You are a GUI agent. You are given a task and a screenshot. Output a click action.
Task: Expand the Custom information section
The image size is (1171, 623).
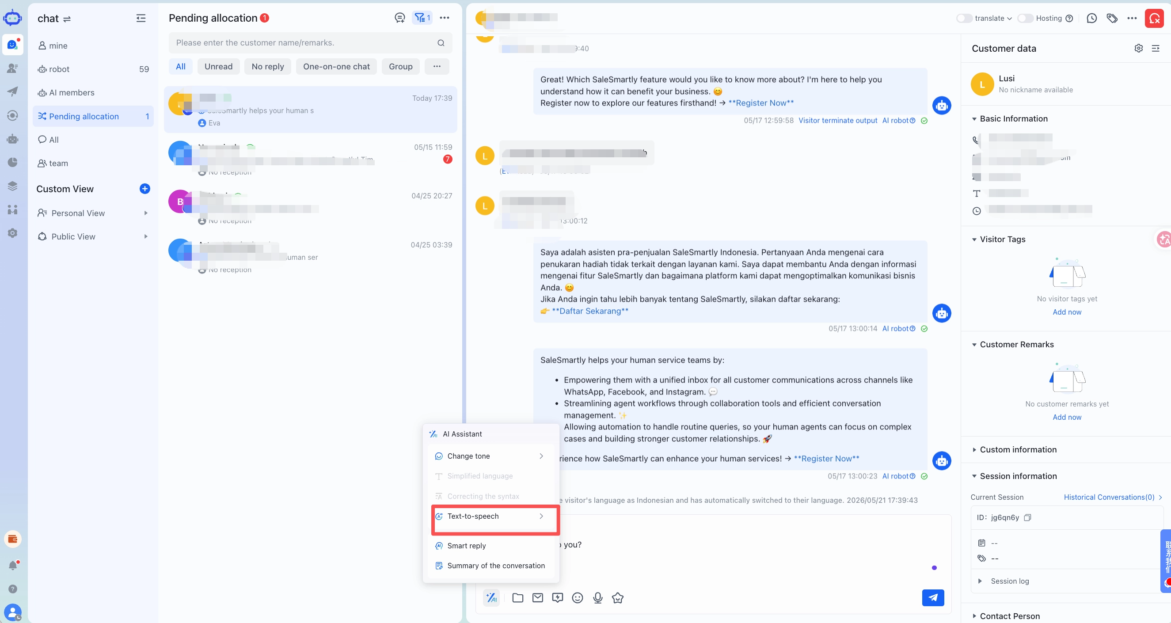click(974, 450)
